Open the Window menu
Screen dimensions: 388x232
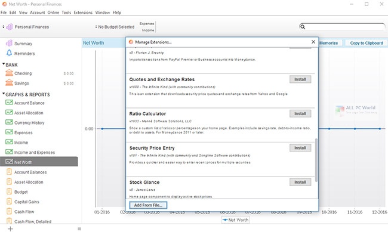[x=103, y=13]
